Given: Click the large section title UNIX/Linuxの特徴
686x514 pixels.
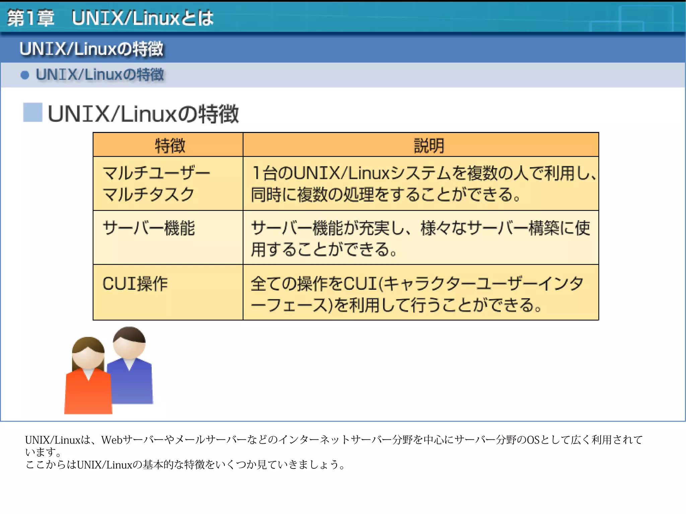Looking at the screenshot, I should pos(143,114).
